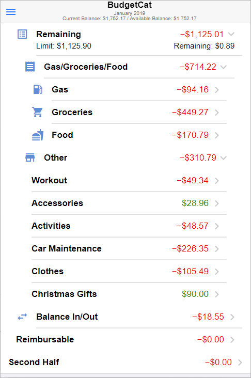Click the Activities row arrow
This screenshot has width=251, height=378.
tap(217, 226)
